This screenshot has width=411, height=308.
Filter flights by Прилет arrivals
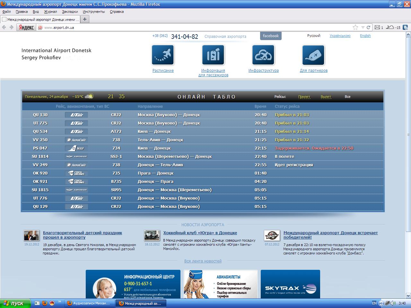pyautogui.click(x=304, y=97)
